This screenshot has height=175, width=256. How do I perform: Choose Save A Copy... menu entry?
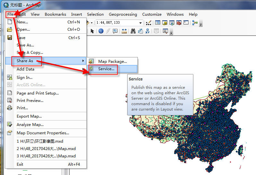[x=46, y=53]
